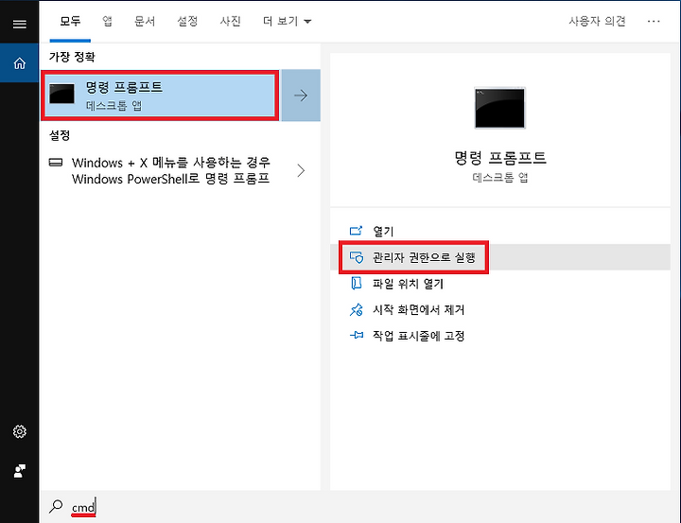Expand the chevron for Windows + X setting
This screenshot has width=681, height=523.
[x=301, y=171]
